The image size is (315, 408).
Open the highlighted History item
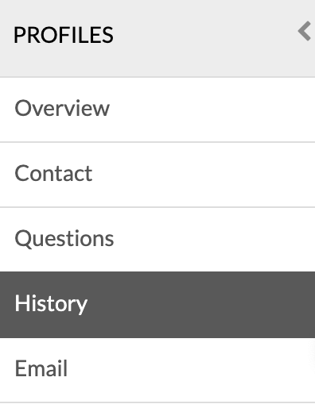157,305
